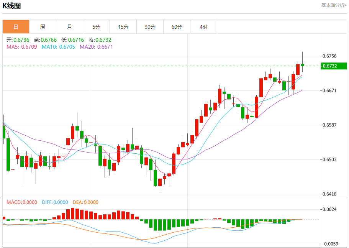Open the 基本面分析 link
Image resolution: width=349 pixels, height=248 pixels.
coord(334,5)
